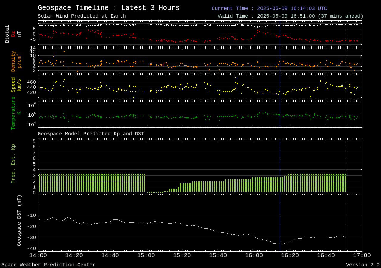Click the red Bz axis label
The image size is (381, 268).
13,34
